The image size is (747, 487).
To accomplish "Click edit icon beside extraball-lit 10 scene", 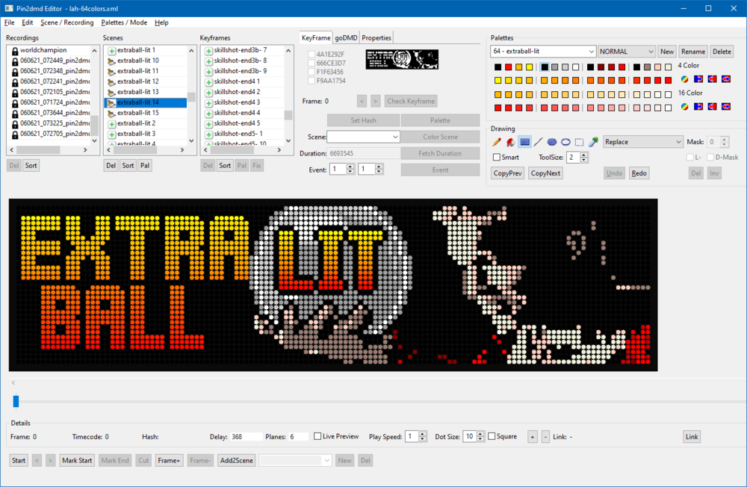I will click(111, 61).
